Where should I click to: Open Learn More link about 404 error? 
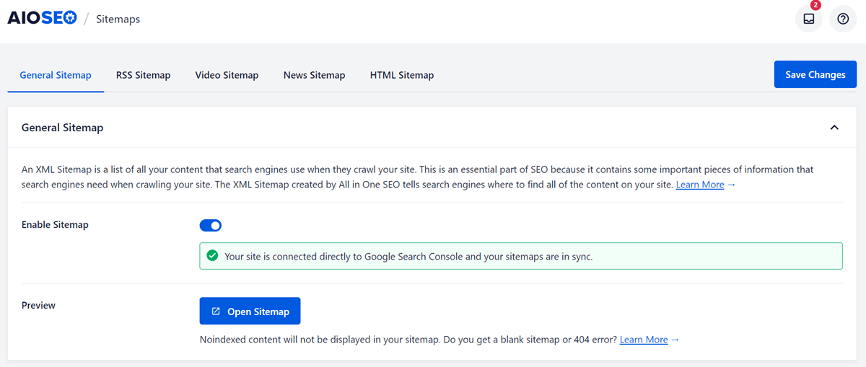pyautogui.click(x=644, y=340)
